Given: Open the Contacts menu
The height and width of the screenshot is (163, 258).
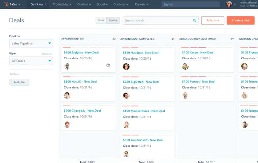Looking at the screenshot, I should [121, 4].
